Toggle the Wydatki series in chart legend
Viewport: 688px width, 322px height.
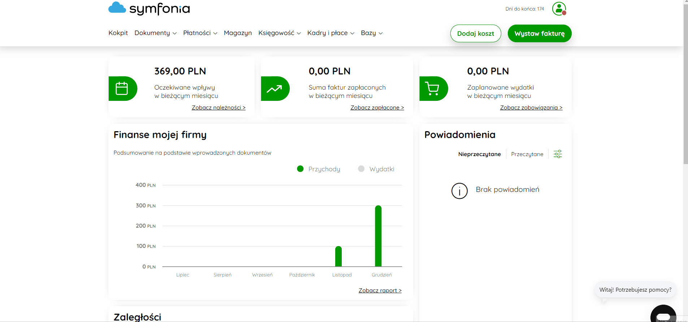[376, 169]
